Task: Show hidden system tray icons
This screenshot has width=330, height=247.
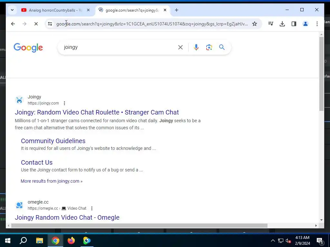Action: coord(273,241)
